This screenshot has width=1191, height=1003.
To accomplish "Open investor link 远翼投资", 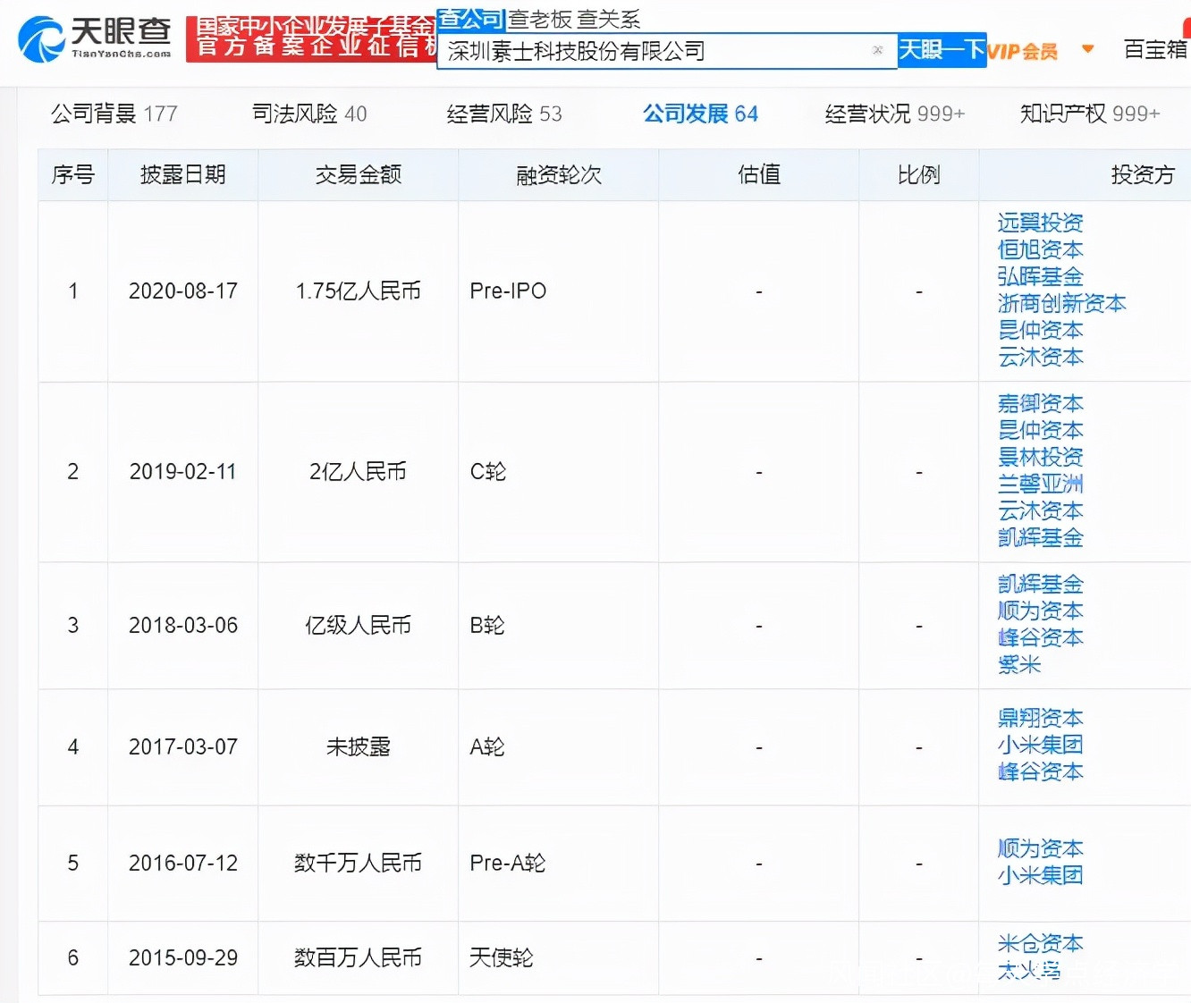I will tap(1040, 223).
